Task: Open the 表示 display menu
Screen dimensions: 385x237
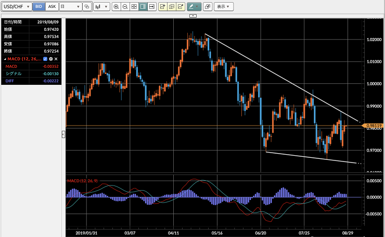Action: [x=223, y=7]
